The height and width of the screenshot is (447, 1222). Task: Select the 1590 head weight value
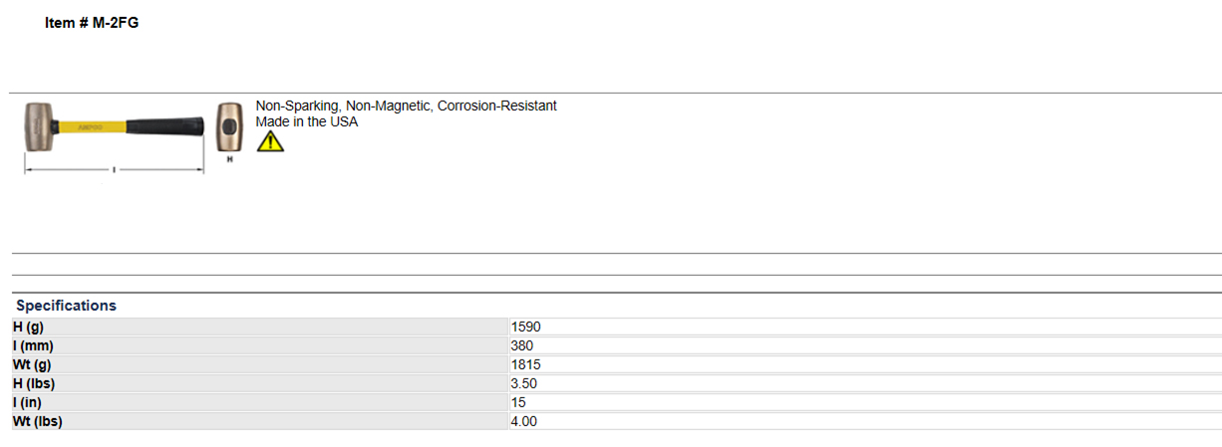[x=525, y=327]
